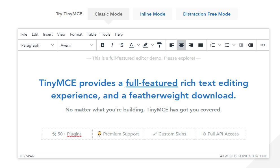The width and height of the screenshot is (280, 168).
Task: Decrease indent of paragraph
Action: point(241,45)
